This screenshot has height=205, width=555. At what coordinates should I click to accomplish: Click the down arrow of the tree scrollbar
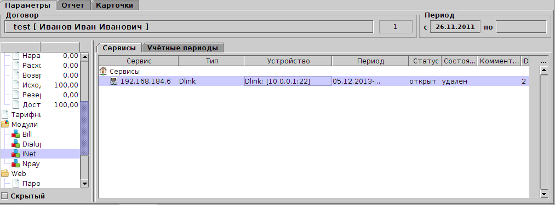click(x=84, y=183)
